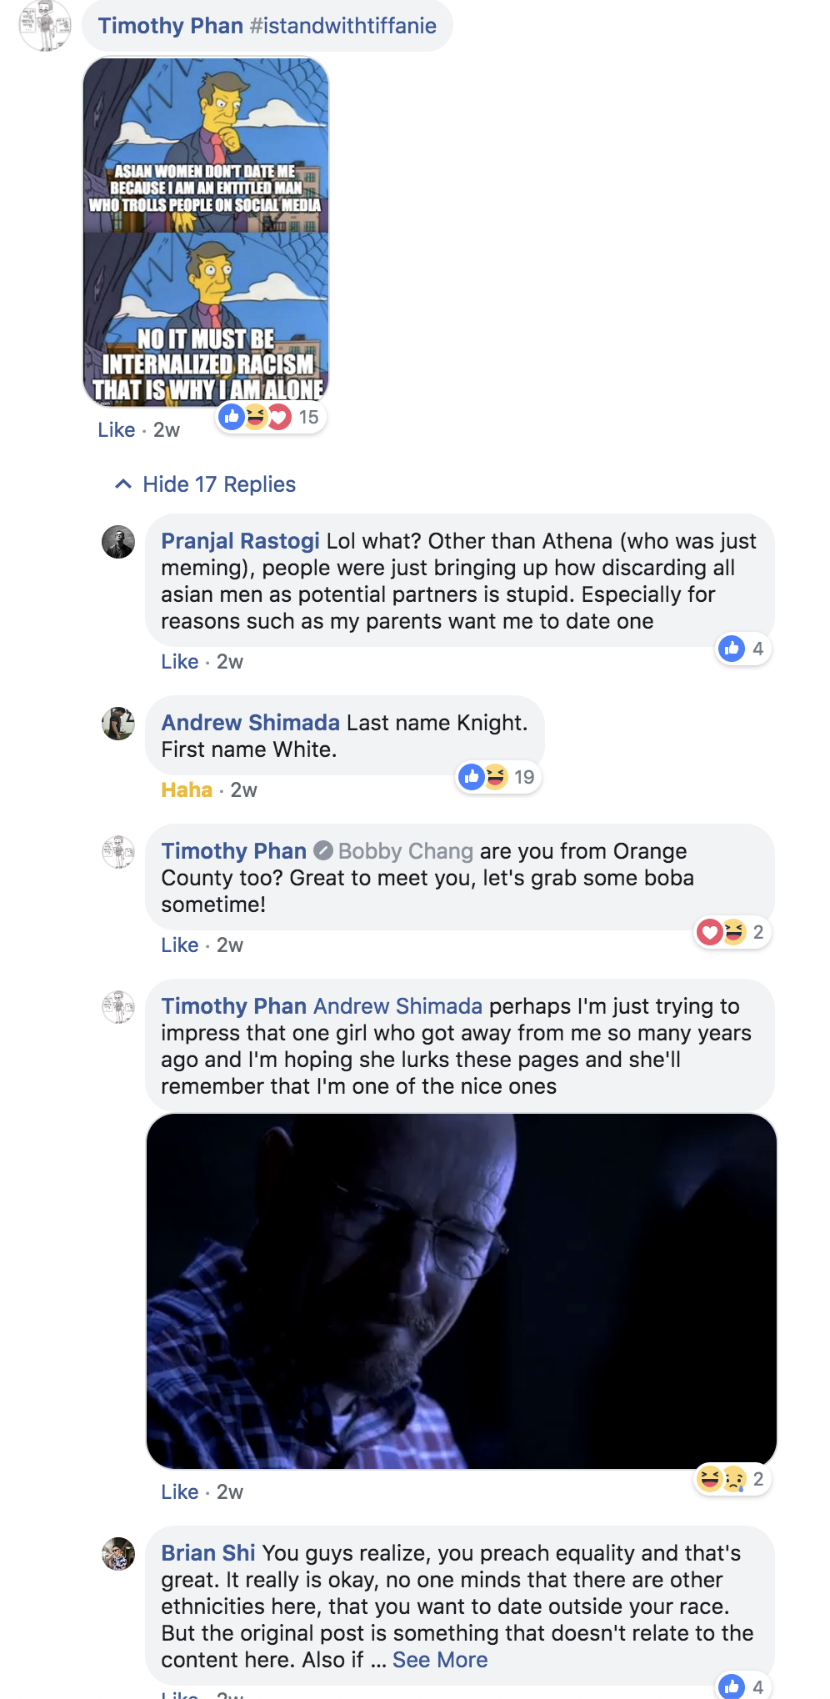Image resolution: width=830 pixels, height=1699 pixels.
Task: Show heart and haha reactions on boba comment
Action: [732, 932]
